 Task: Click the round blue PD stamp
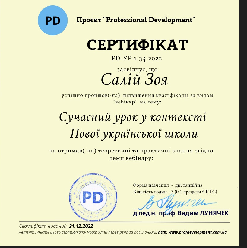click(93, 197)
